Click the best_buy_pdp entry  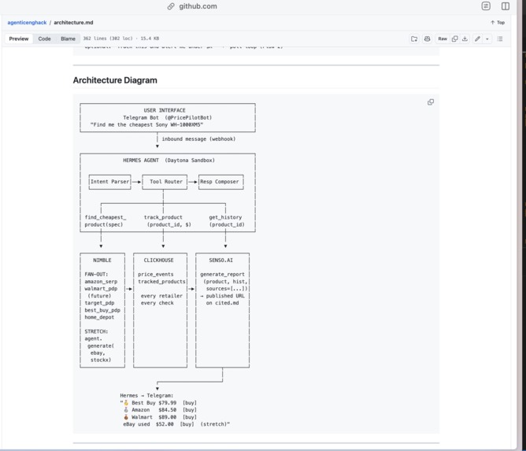tap(102, 310)
